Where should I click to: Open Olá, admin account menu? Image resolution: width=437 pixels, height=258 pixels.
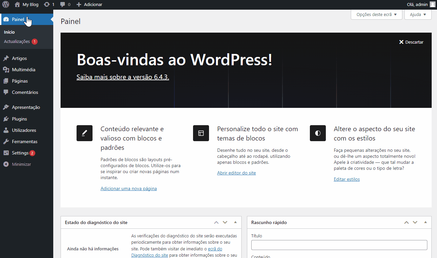(x=421, y=5)
